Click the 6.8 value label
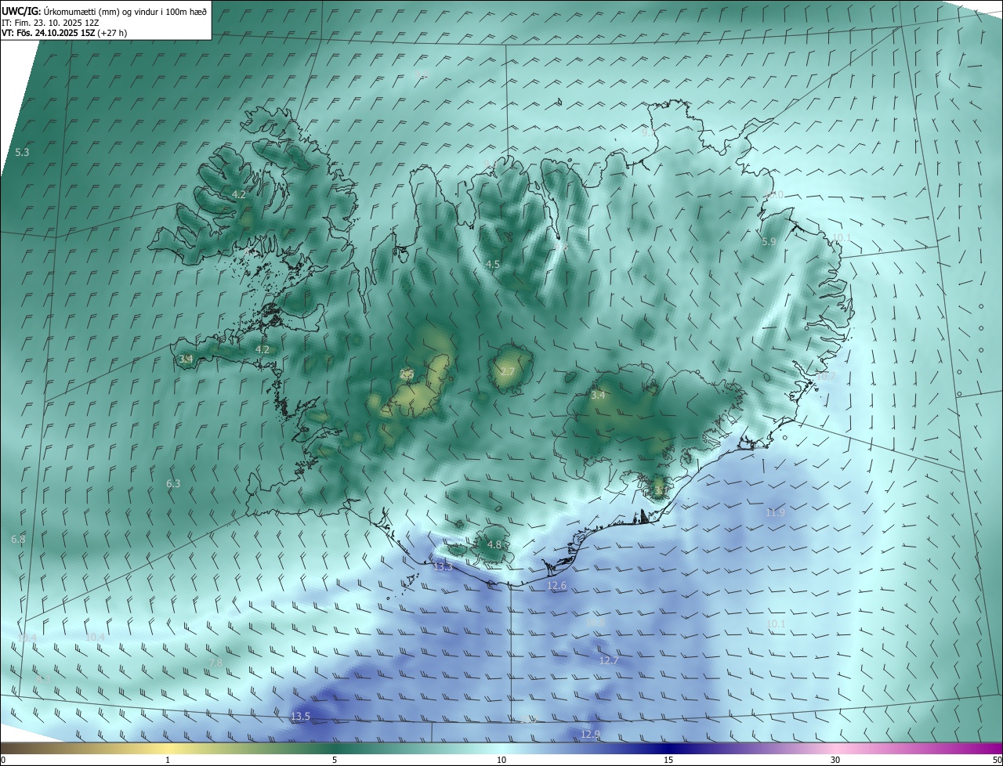The width and height of the screenshot is (1003, 766). click(18, 540)
